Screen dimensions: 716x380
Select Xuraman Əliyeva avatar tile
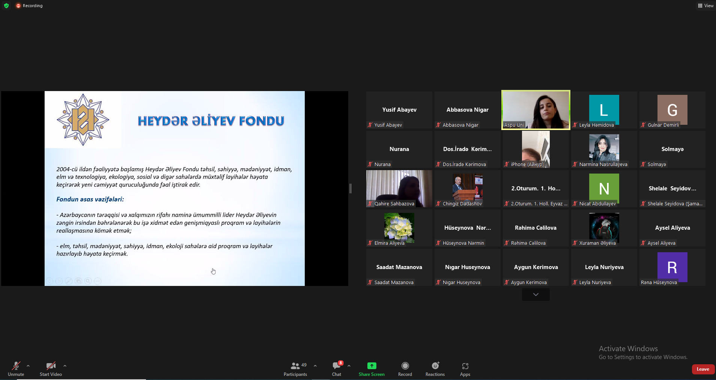pyautogui.click(x=604, y=228)
